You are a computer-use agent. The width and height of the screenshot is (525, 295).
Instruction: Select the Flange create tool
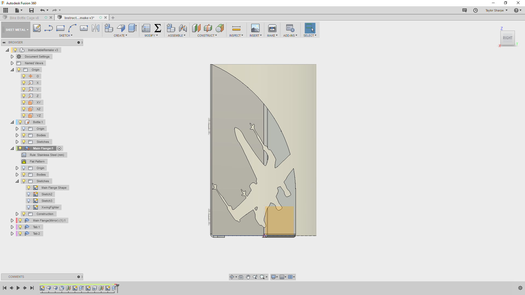click(121, 28)
